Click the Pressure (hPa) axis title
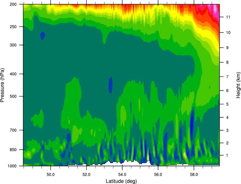 click(x=2, y=85)
